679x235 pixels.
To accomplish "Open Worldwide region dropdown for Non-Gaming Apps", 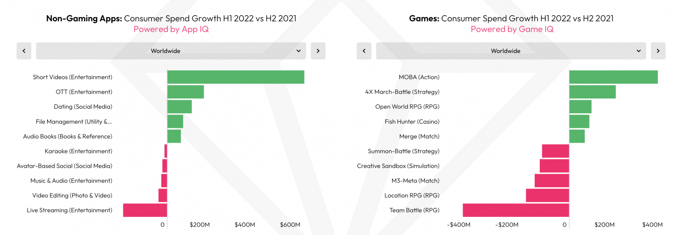I will coord(171,51).
